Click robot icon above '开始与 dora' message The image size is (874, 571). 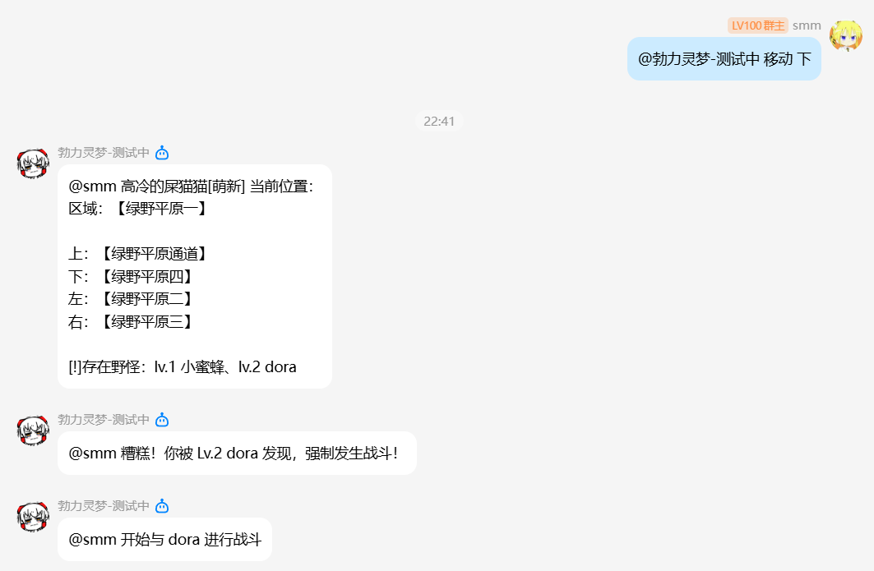(x=162, y=506)
